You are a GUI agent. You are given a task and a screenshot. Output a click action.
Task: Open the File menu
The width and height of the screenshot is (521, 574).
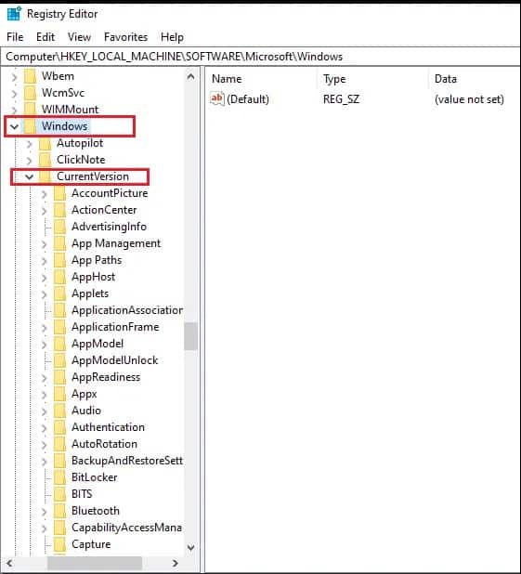pyautogui.click(x=15, y=37)
